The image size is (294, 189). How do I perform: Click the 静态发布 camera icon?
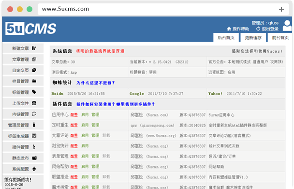click(x=34, y=158)
